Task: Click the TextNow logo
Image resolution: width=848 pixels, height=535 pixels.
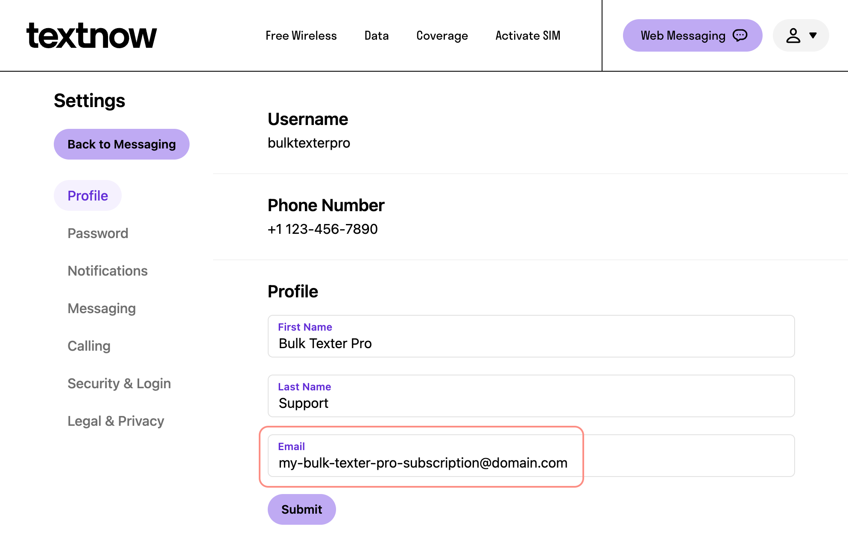Action: 91,35
